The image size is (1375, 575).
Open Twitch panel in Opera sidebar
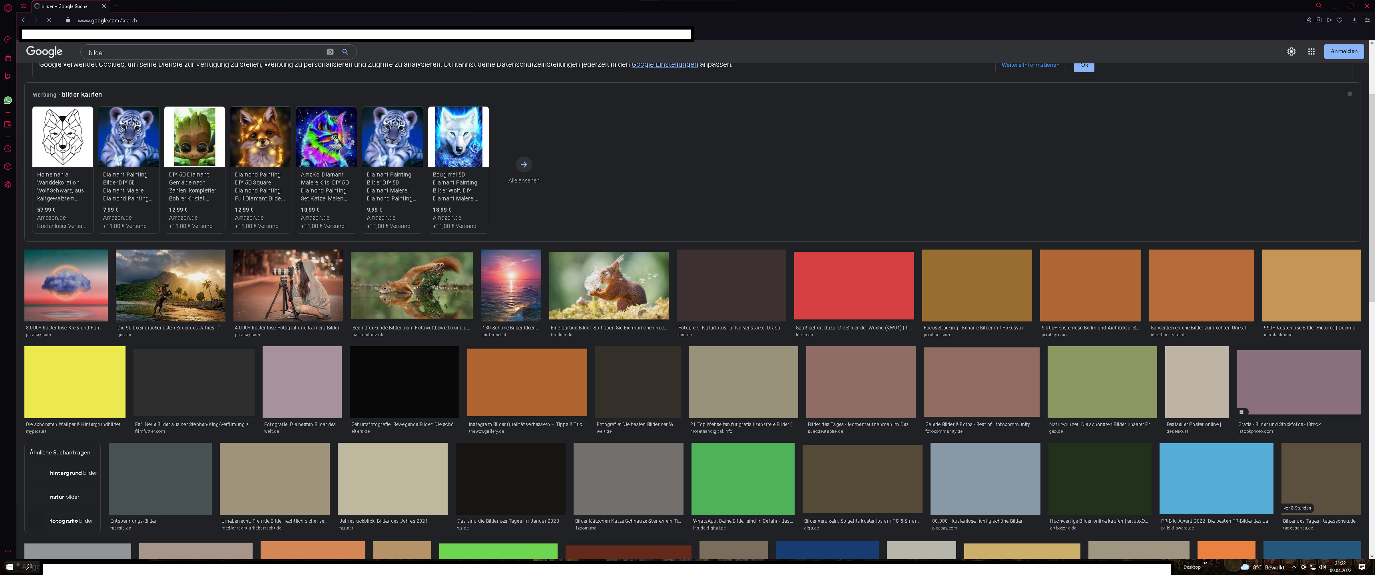(8, 76)
